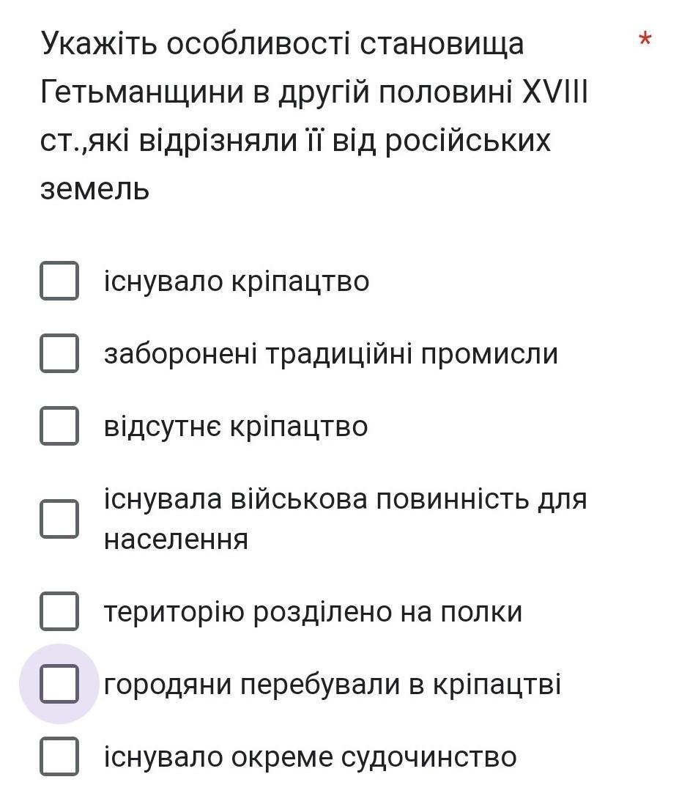Click the text "територію розділено на полки"
This screenshot has height=785, width=679.
coord(313,612)
